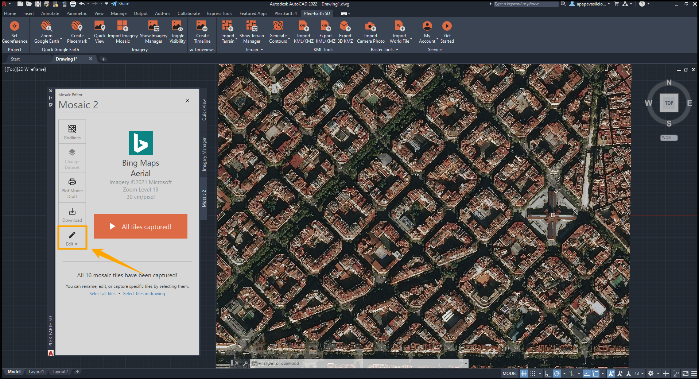Switch to Layout1 tab
Viewport: 699px width, 379px height.
point(36,372)
